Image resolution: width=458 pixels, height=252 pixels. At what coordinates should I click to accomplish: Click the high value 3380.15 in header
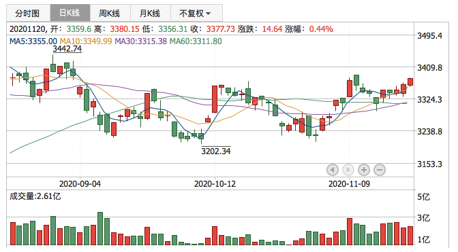coord(125,29)
